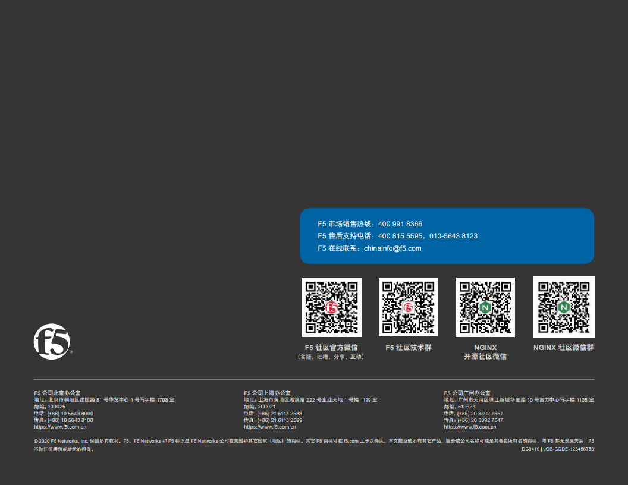
Task: Open the Shanghai office https://www.f5.com.cn link
Action: click(x=270, y=427)
